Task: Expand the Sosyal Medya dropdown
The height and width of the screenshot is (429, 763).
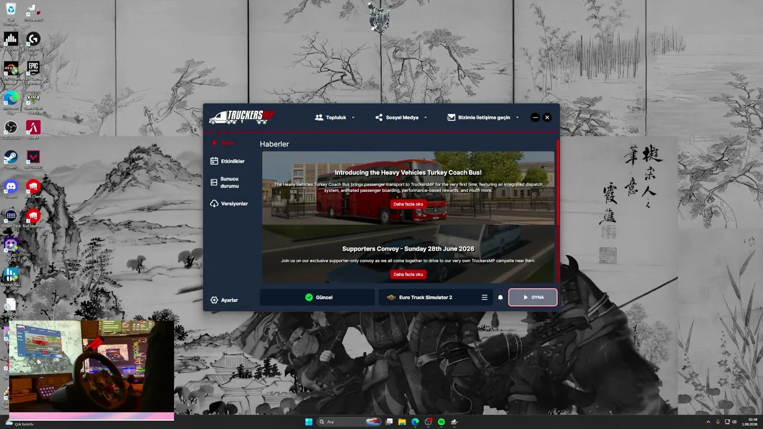Action: coord(401,117)
